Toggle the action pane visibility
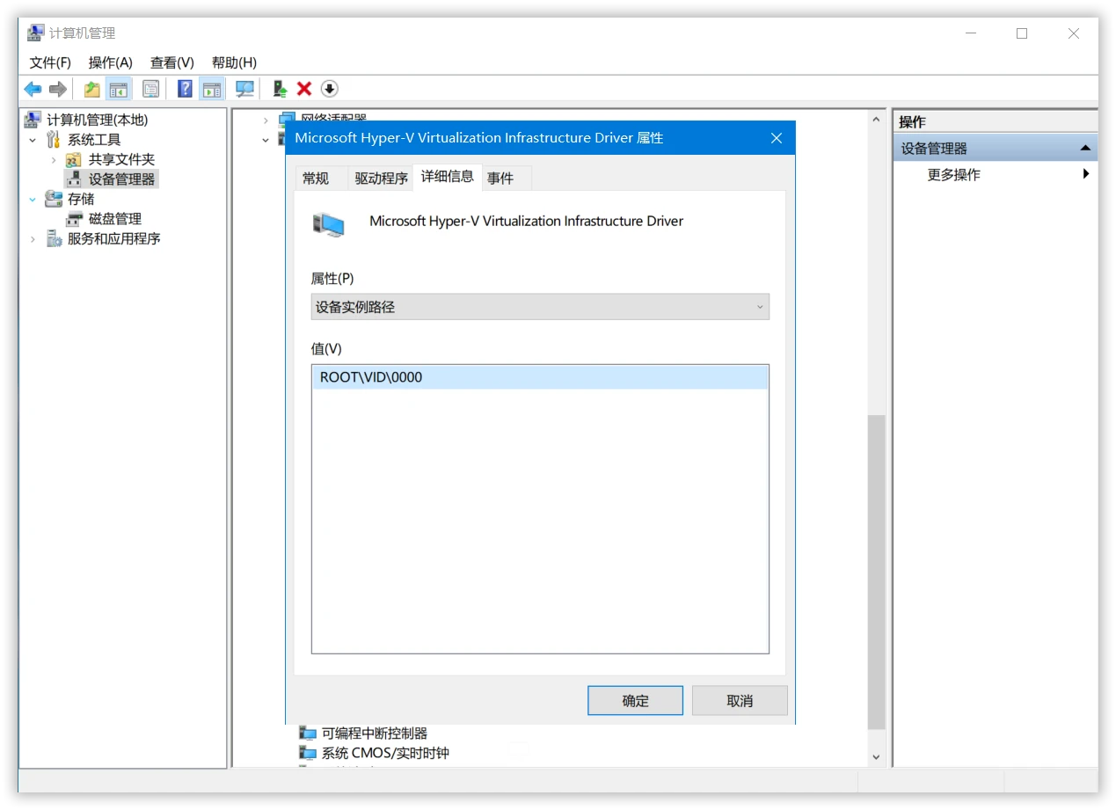This screenshot has height=810, width=1116. tap(211, 88)
